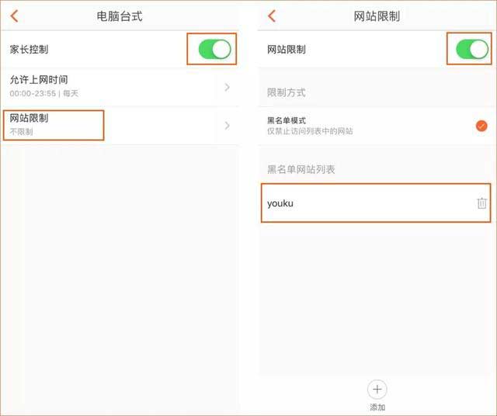Tap the 电脑台式 page title
The height and width of the screenshot is (416, 497).
coord(120,16)
